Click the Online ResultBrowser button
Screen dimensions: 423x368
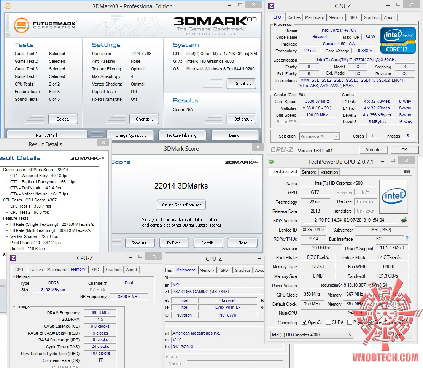[x=181, y=205]
